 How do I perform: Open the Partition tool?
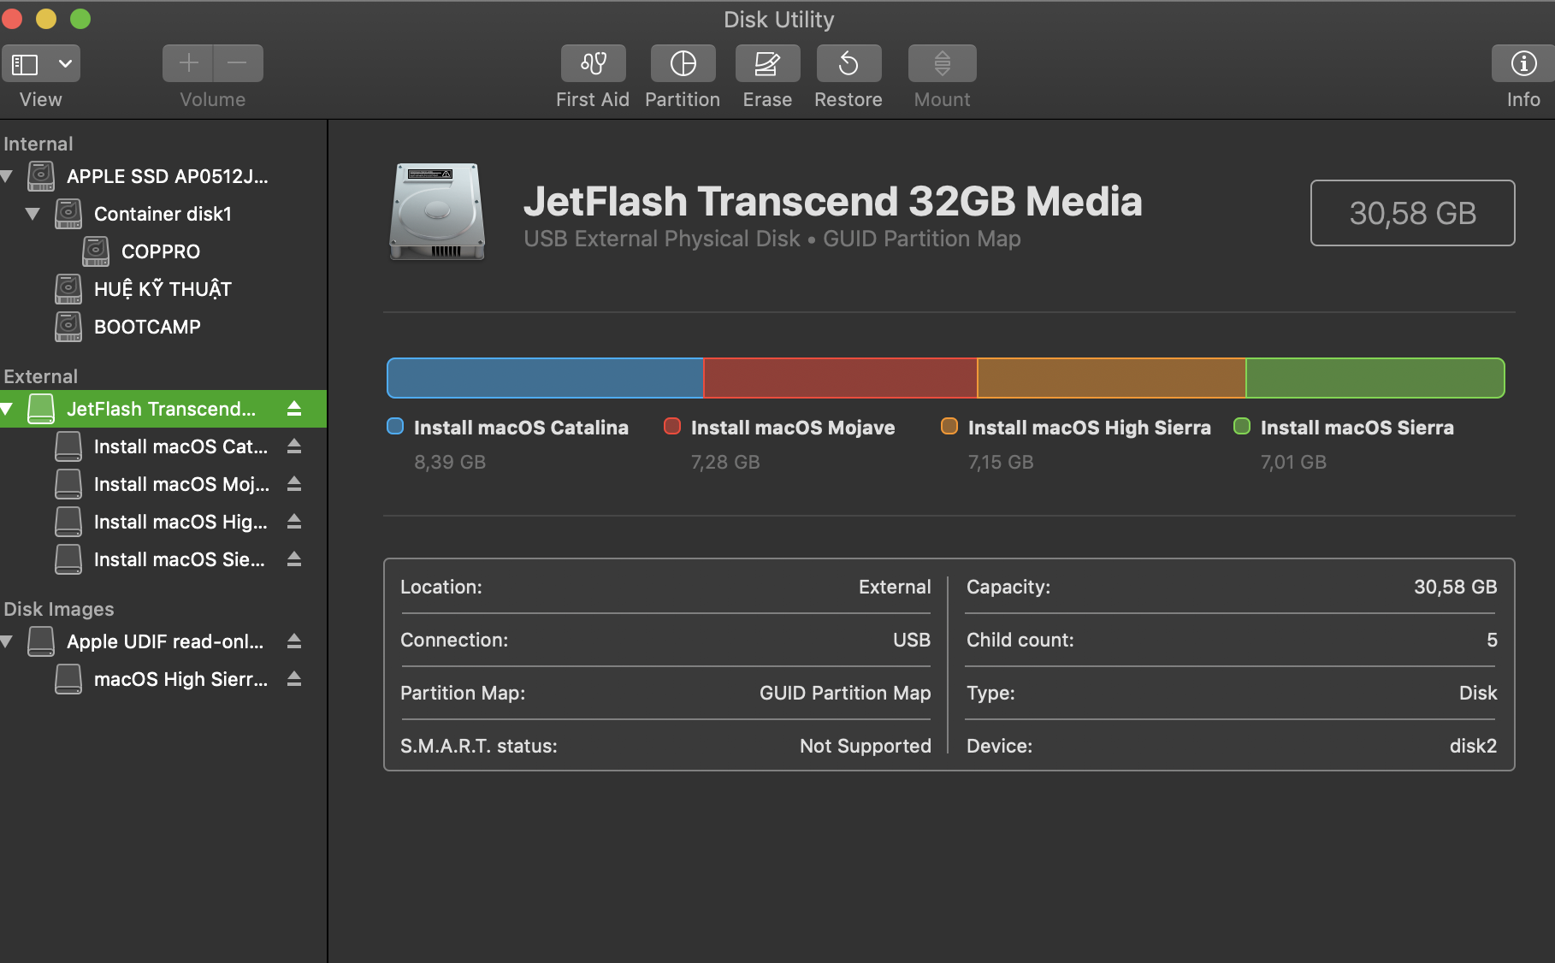683,63
